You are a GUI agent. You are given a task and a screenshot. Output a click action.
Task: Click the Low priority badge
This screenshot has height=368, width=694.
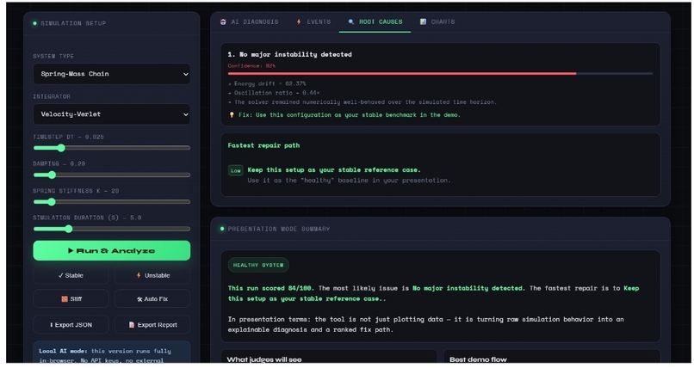(235, 170)
